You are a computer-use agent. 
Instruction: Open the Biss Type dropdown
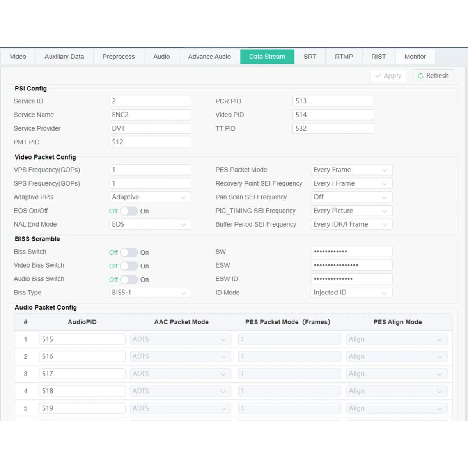tap(150, 292)
